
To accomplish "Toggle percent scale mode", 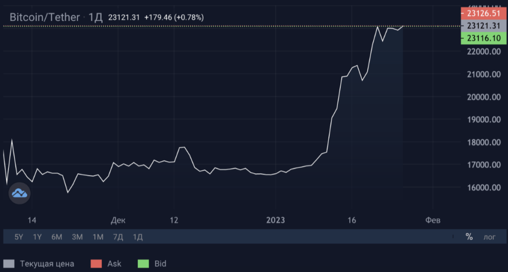I will pyautogui.click(x=469, y=237).
